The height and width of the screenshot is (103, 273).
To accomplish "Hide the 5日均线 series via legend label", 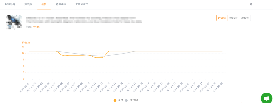I will (x=134, y=100).
